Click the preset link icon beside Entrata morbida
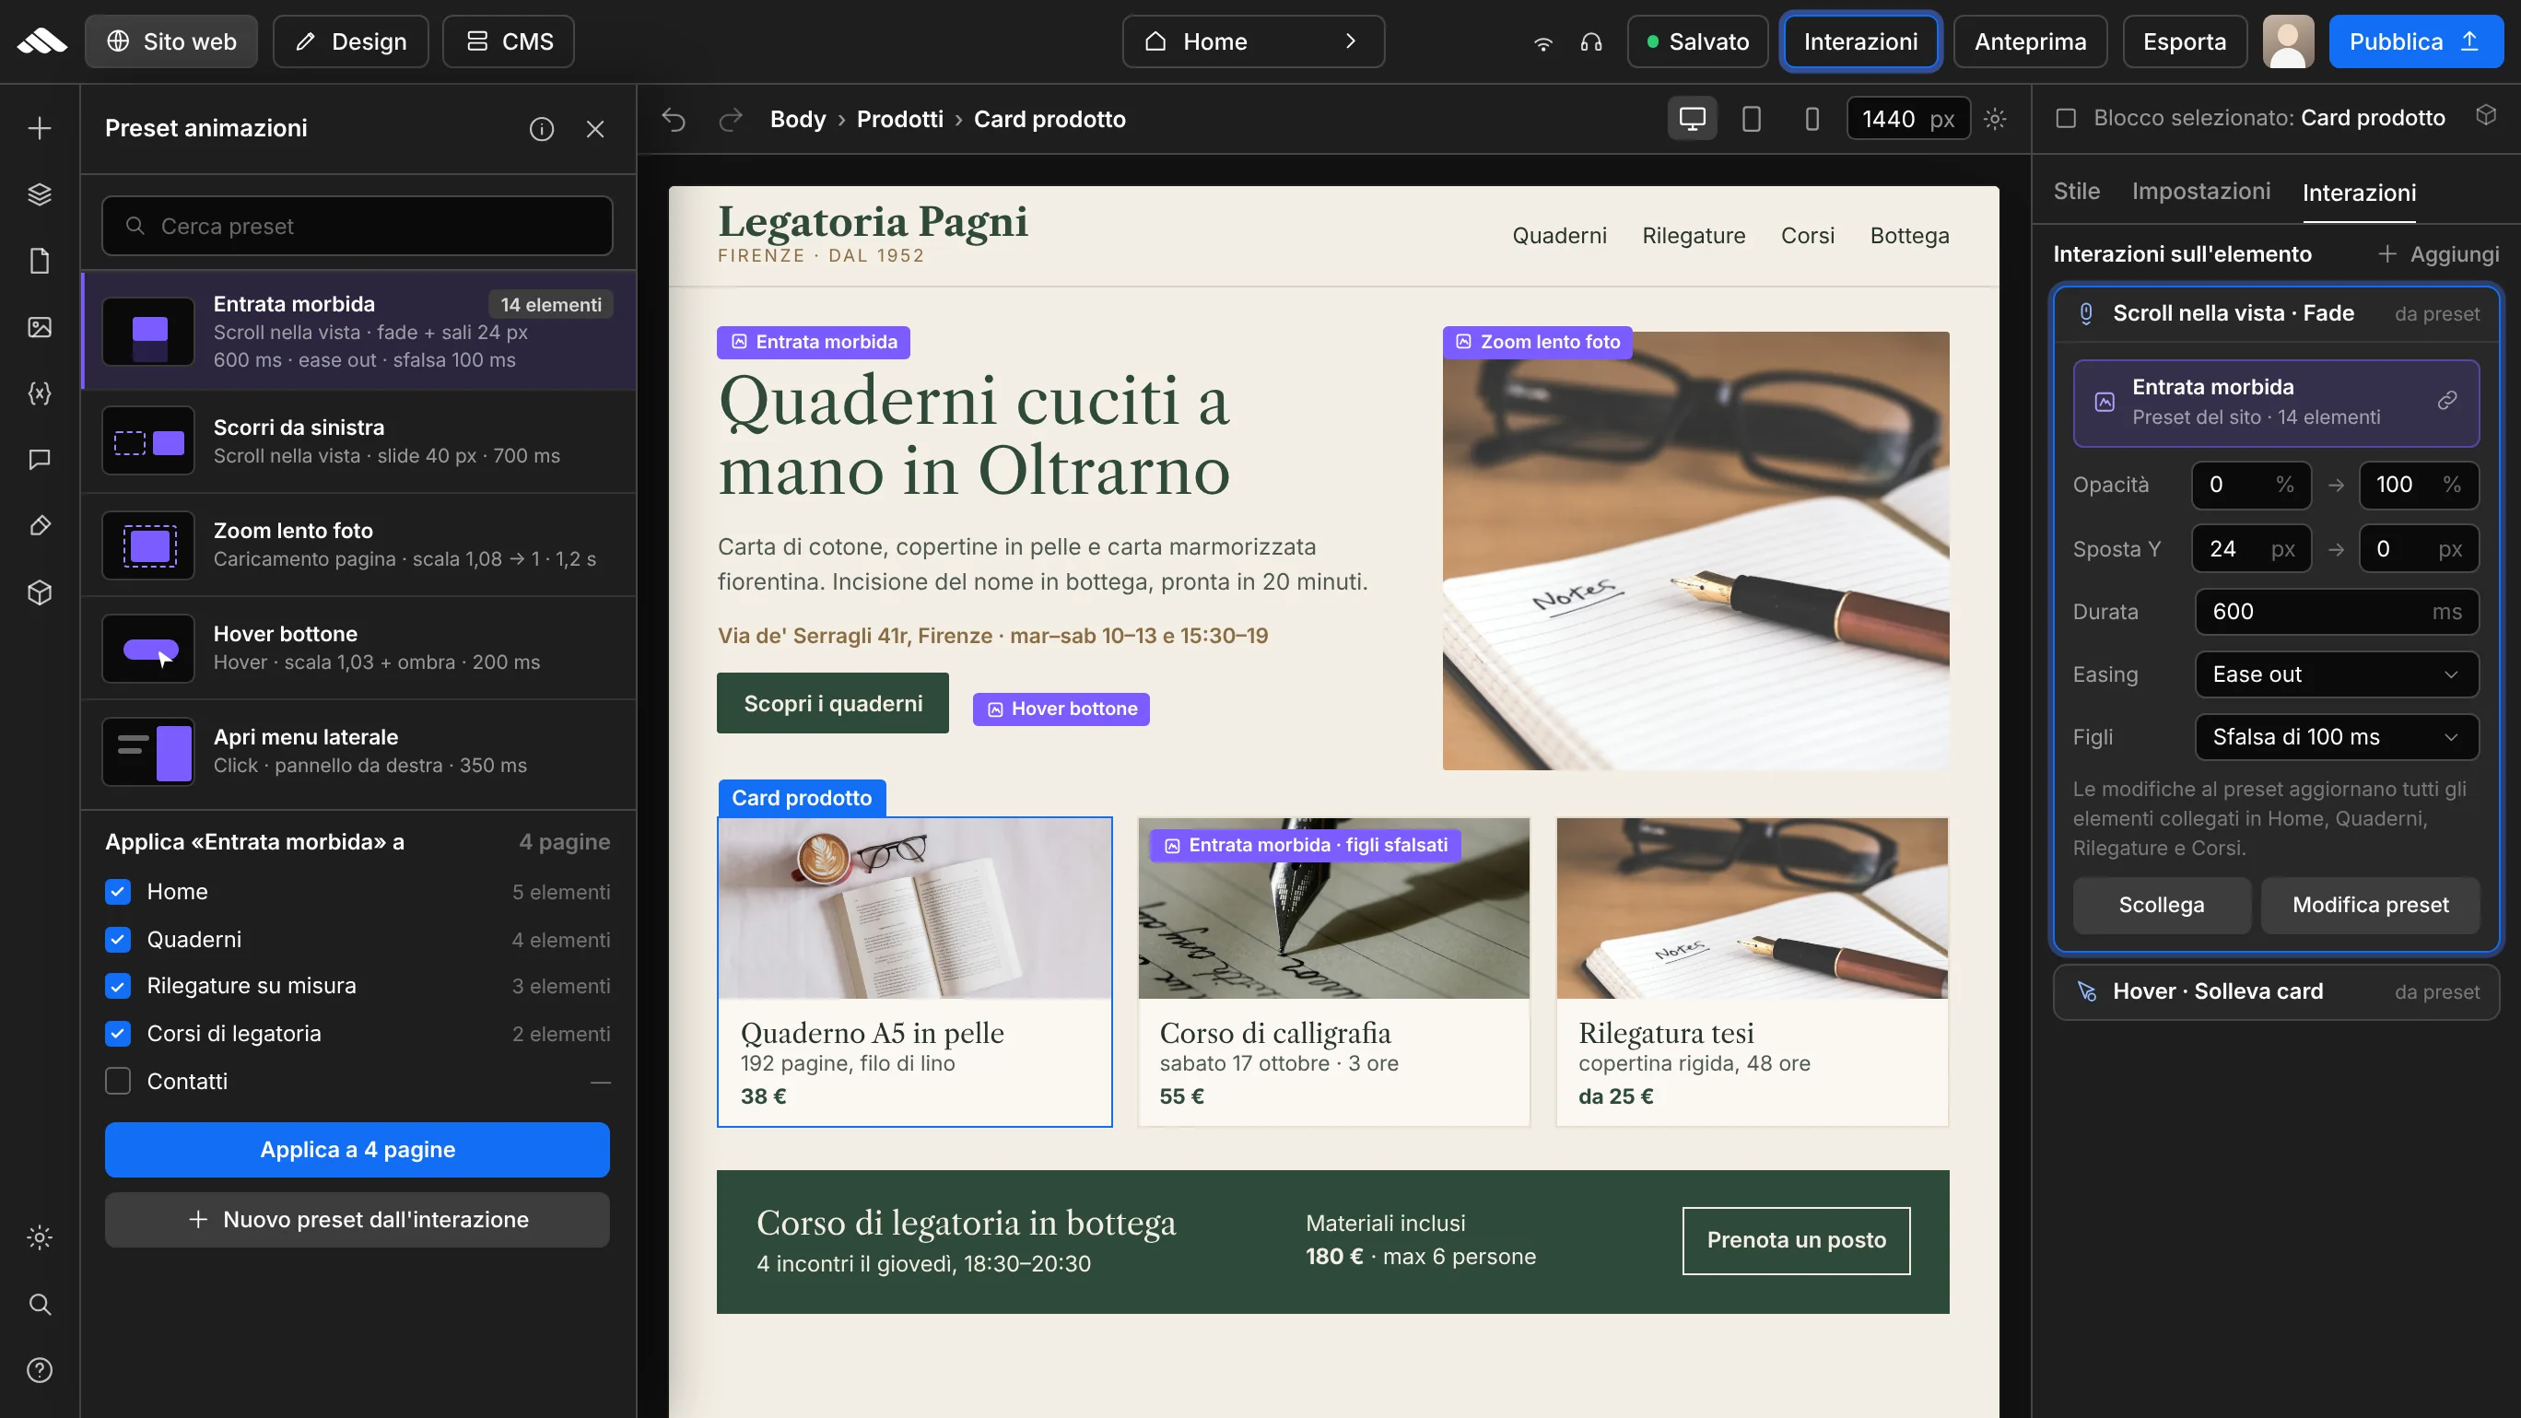This screenshot has height=1418, width=2521. tap(2446, 401)
